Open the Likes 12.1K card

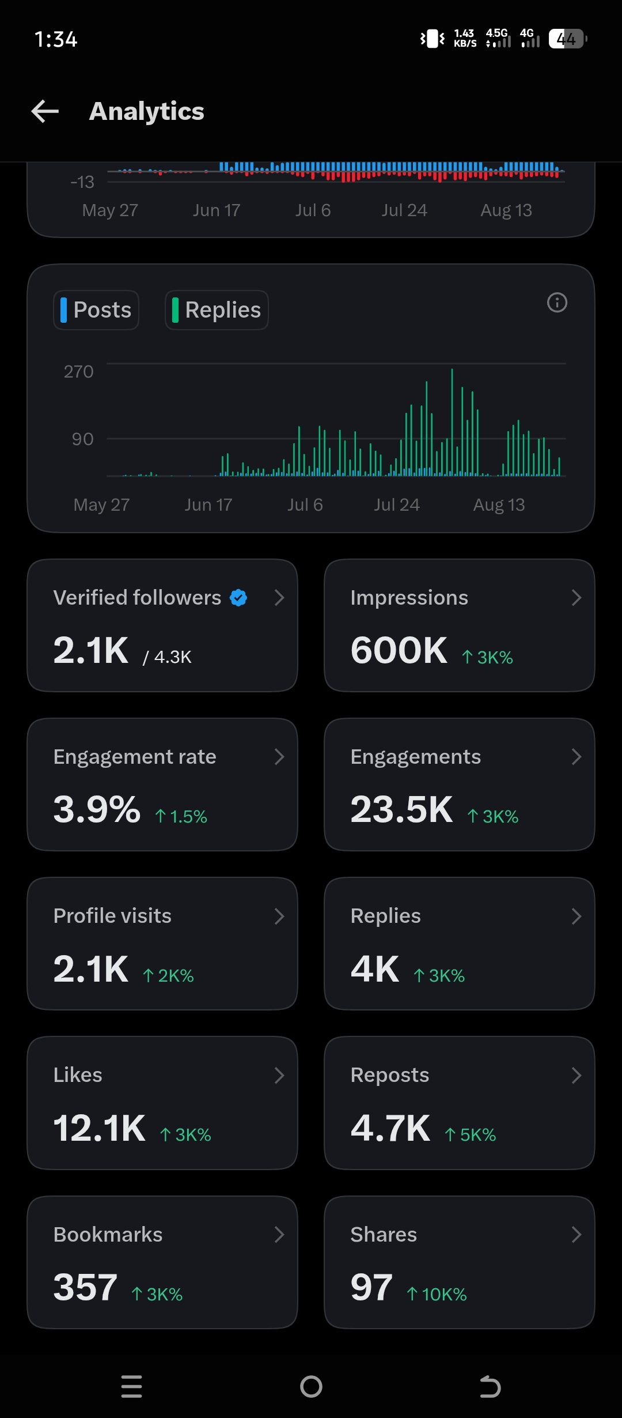(x=162, y=1103)
